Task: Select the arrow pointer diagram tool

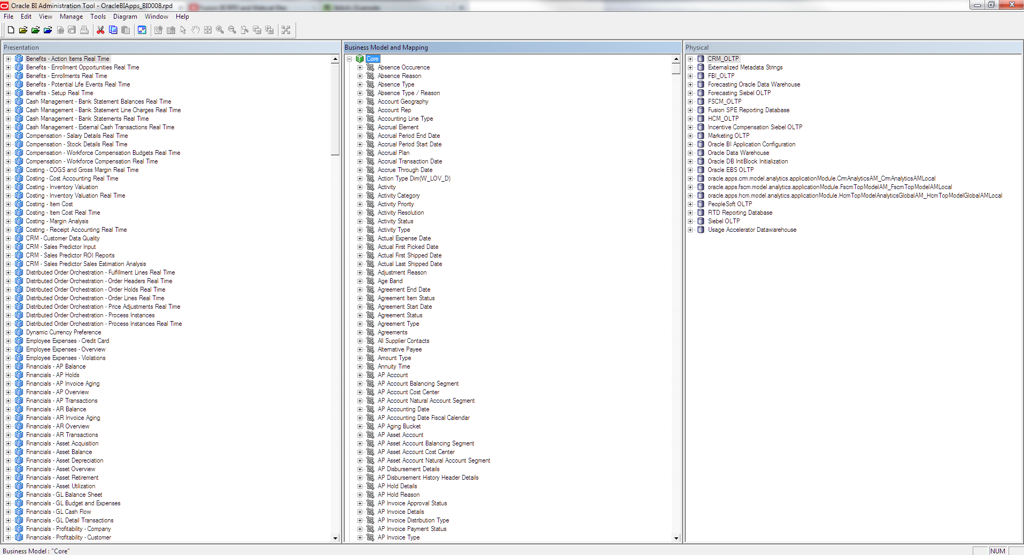Action: (x=183, y=30)
